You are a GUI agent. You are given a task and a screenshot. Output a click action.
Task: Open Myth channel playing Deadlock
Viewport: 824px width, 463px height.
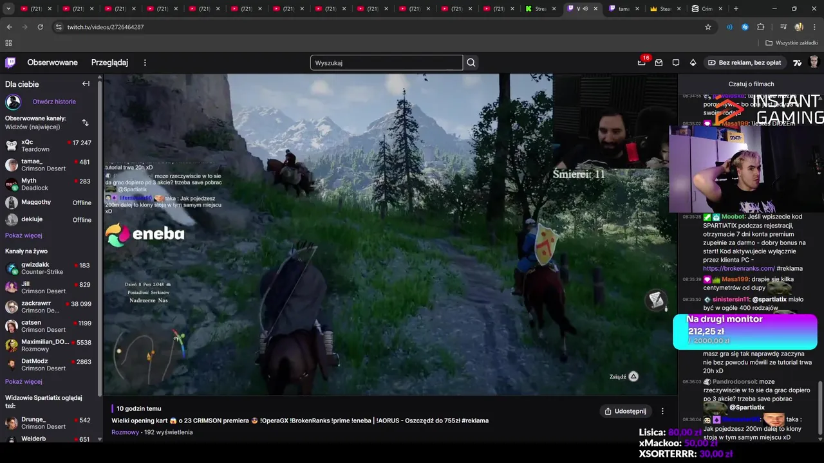48,184
